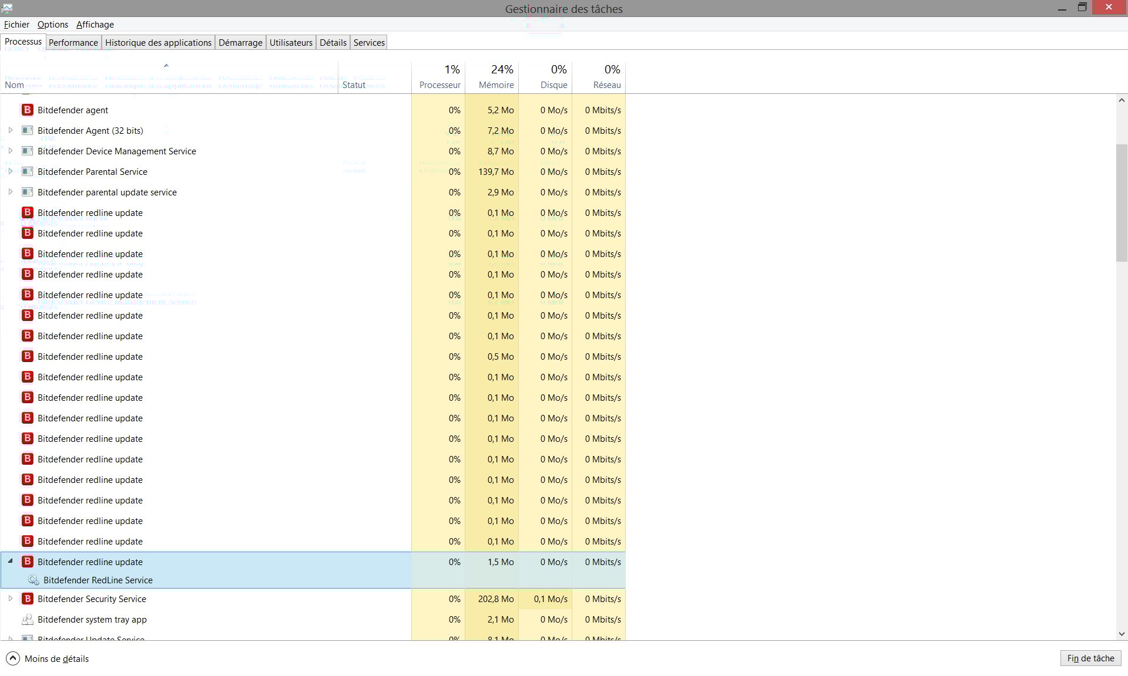Click the Bitdefender agent red B icon
1128x676 pixels.
coord(27,110)
